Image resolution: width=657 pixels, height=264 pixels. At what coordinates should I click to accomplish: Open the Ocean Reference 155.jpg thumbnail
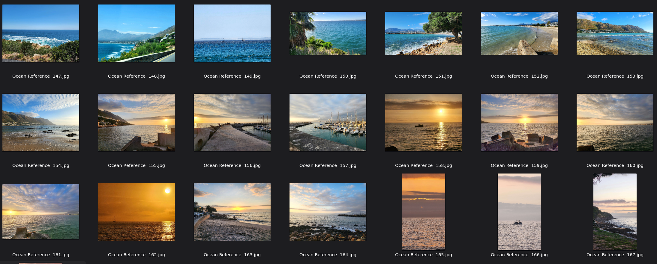(136, 123)
